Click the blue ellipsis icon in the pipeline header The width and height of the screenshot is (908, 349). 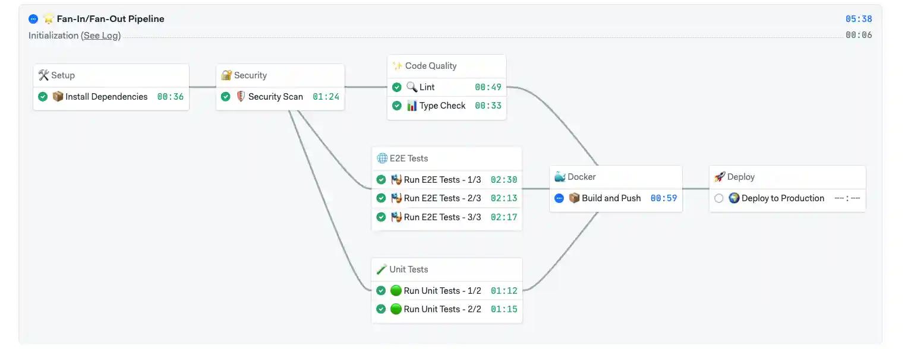click(33, 18)
